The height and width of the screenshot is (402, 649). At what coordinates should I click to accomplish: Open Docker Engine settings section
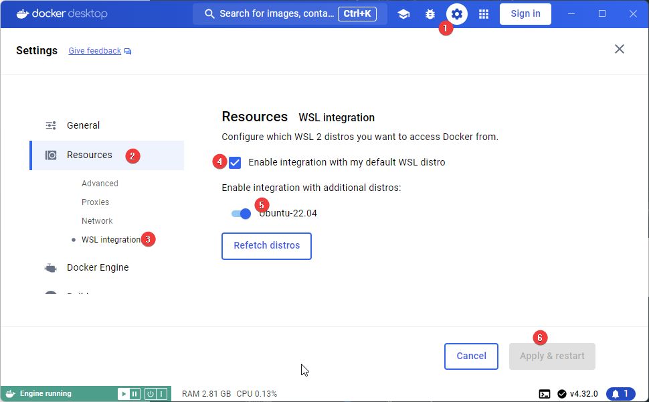click(x=98, y=267)
